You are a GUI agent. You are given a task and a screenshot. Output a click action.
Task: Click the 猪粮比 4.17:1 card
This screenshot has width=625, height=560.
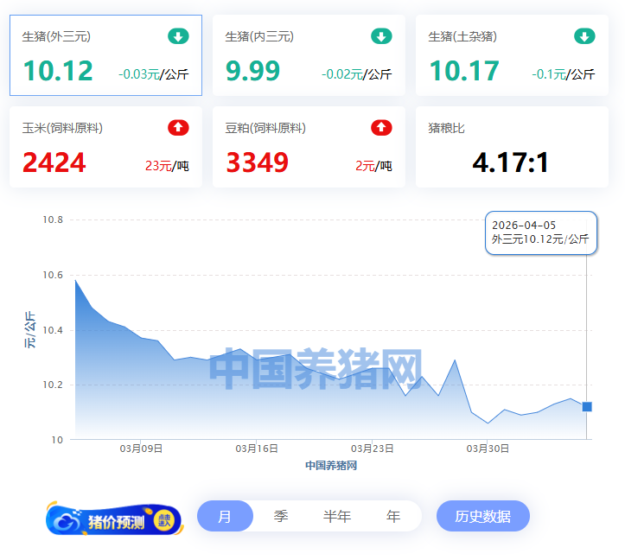[512, 147]
